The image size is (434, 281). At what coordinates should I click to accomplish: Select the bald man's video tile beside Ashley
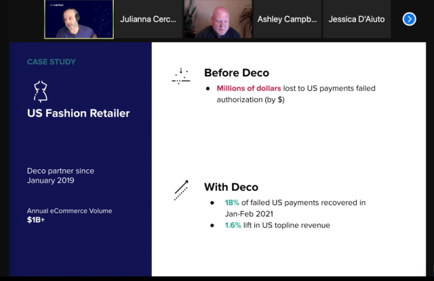pyautogui.click(x=218, y=19)
